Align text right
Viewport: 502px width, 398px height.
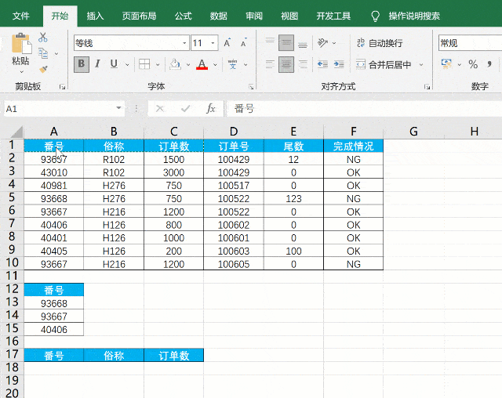coord(303,64)
